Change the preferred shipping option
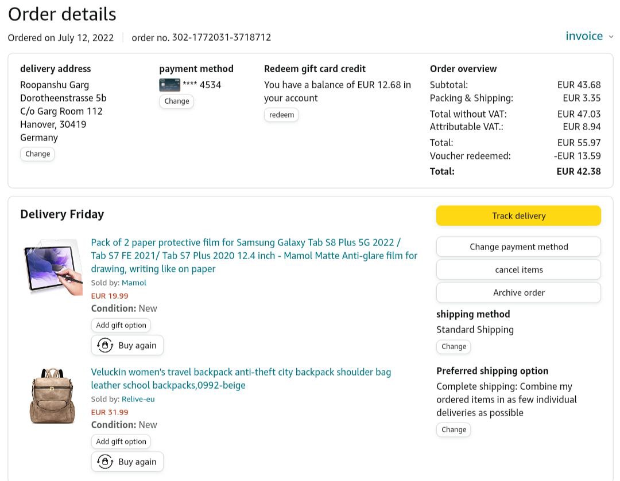The image size is (620, 481). 454,429
